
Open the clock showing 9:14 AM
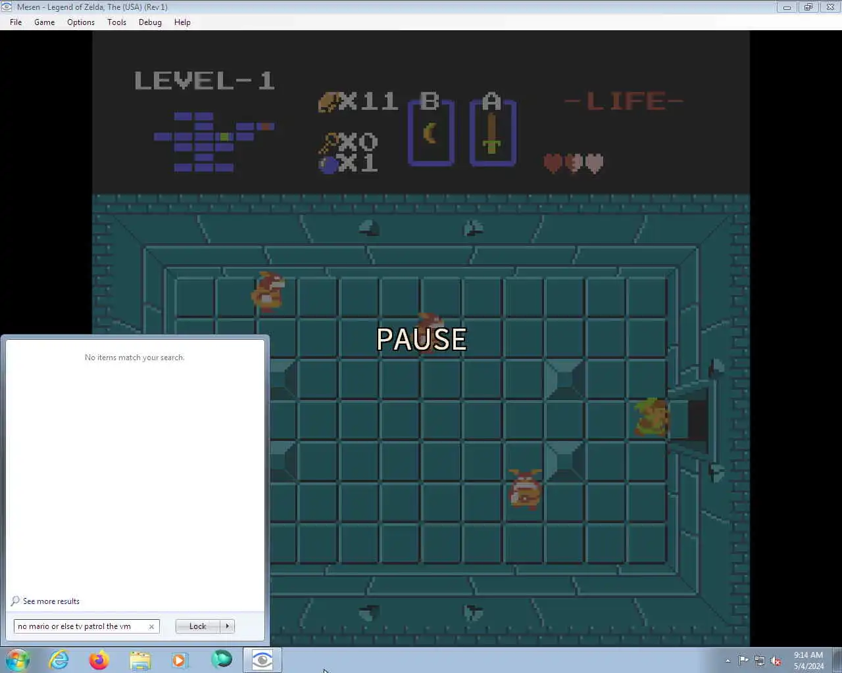pos(808,660)
